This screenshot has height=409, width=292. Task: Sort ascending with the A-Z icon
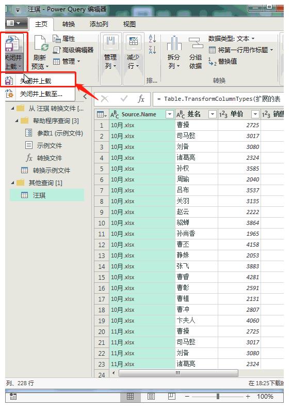(x=152, y=39)
